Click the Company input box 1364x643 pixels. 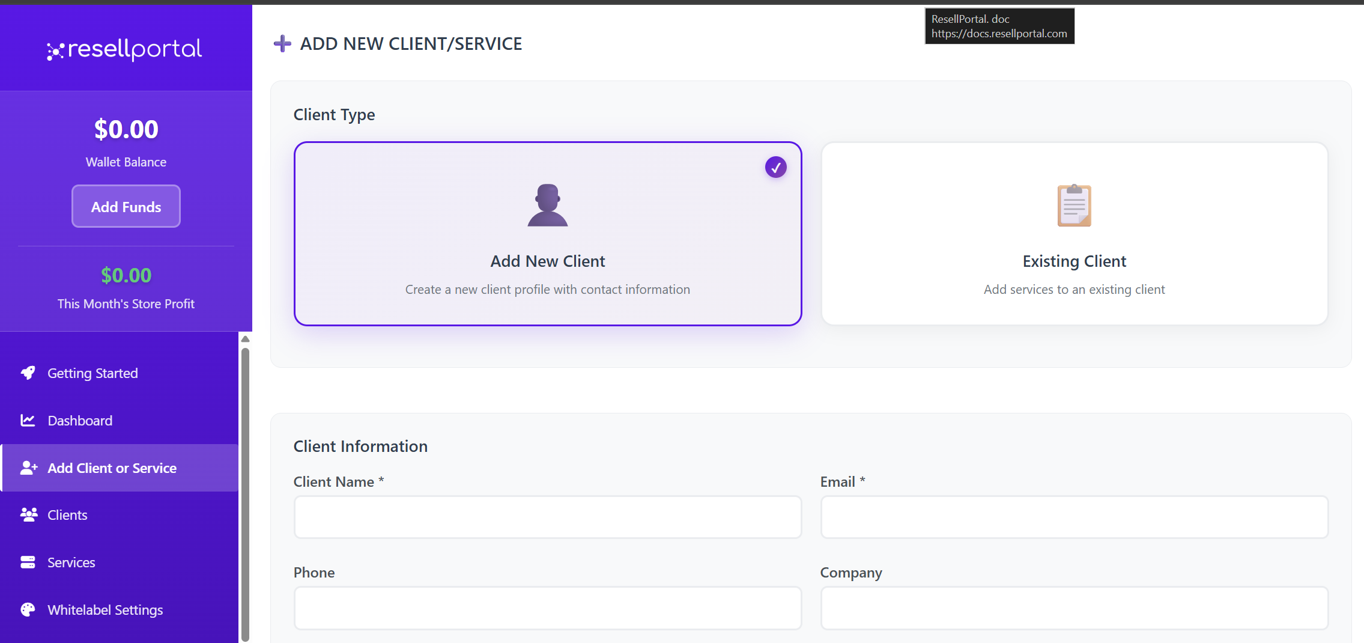pos(1074,608)
